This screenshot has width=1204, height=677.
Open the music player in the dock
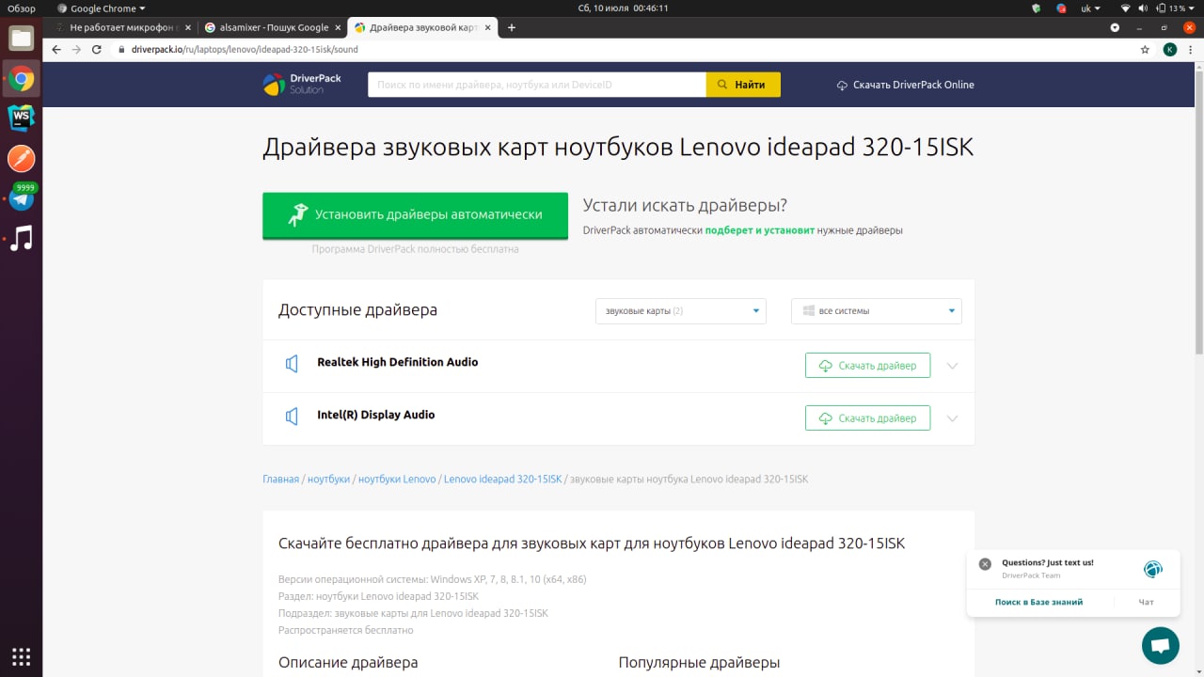tap(21, 238)
